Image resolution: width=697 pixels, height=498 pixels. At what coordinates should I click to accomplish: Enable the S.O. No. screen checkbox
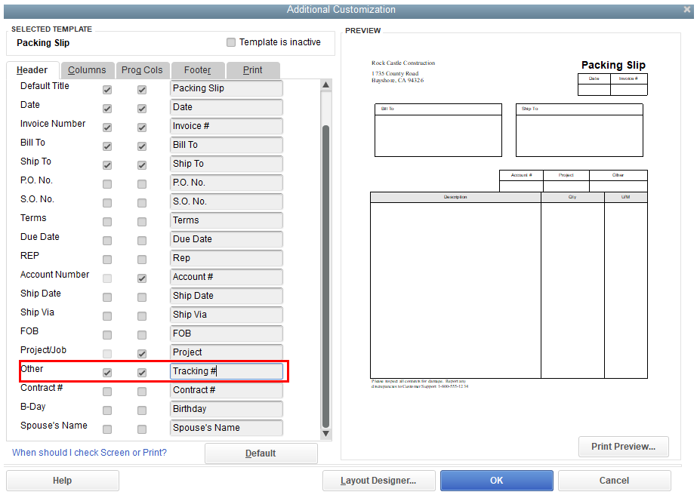[x=106, y=202]
